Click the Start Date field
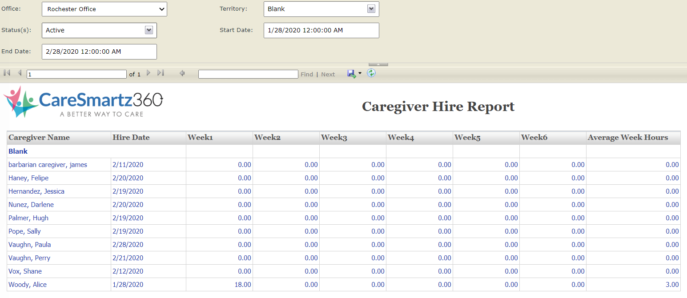 [x=321, y=30]
